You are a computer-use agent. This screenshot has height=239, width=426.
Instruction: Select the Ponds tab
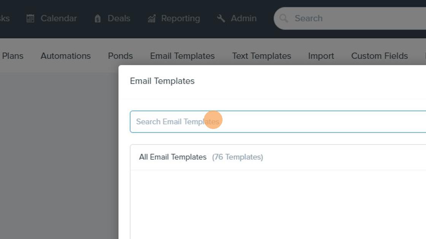coord(120,56)
